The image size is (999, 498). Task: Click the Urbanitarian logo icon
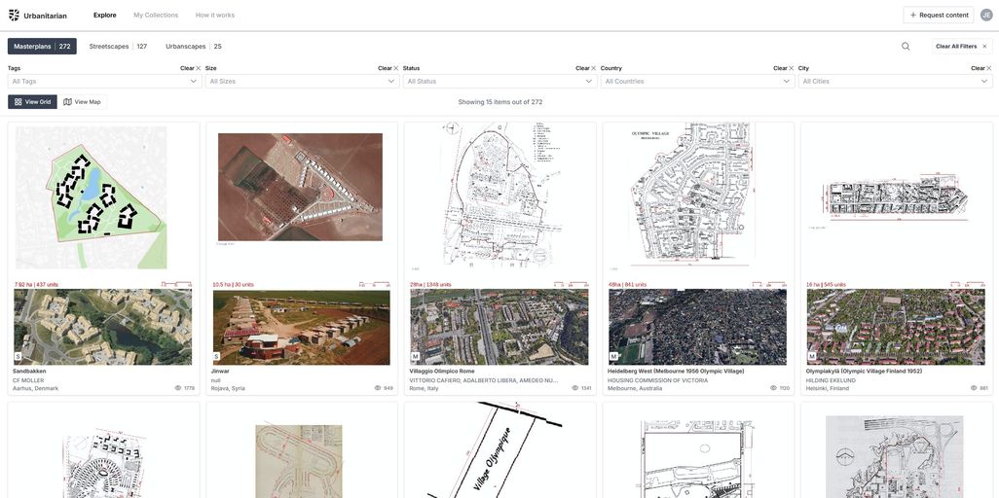[14, 15]
